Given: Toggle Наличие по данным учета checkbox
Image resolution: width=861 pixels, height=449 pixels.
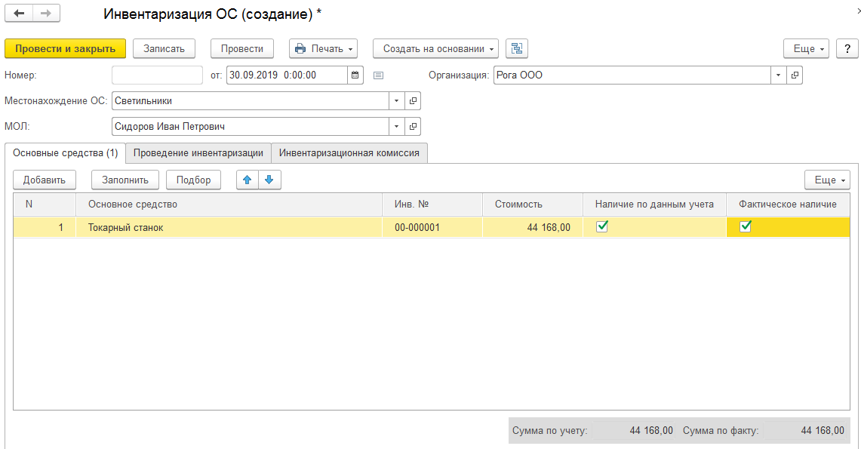Looking at the screenshot, I should coord(602,226).
